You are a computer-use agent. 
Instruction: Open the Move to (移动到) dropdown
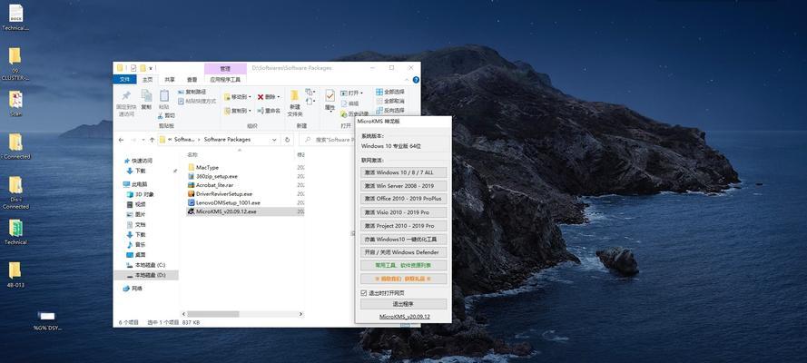238,97
